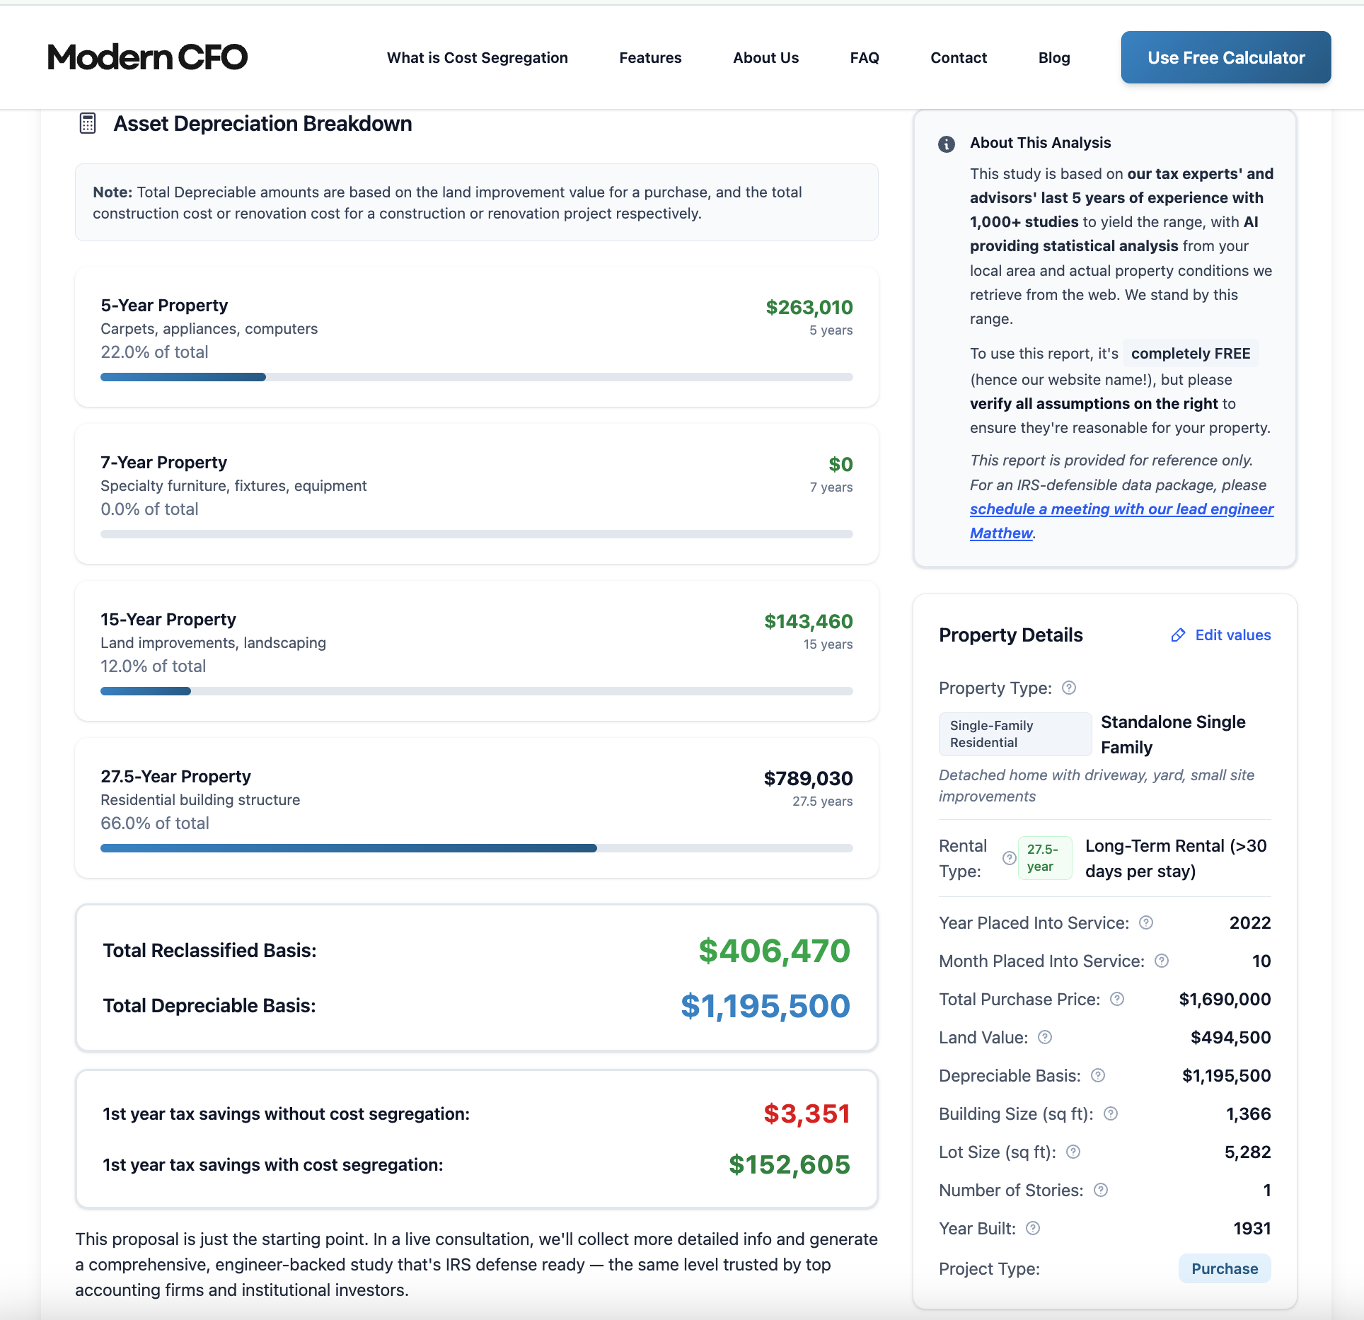Click the help icon beside Year Built

(1032, 1229)
